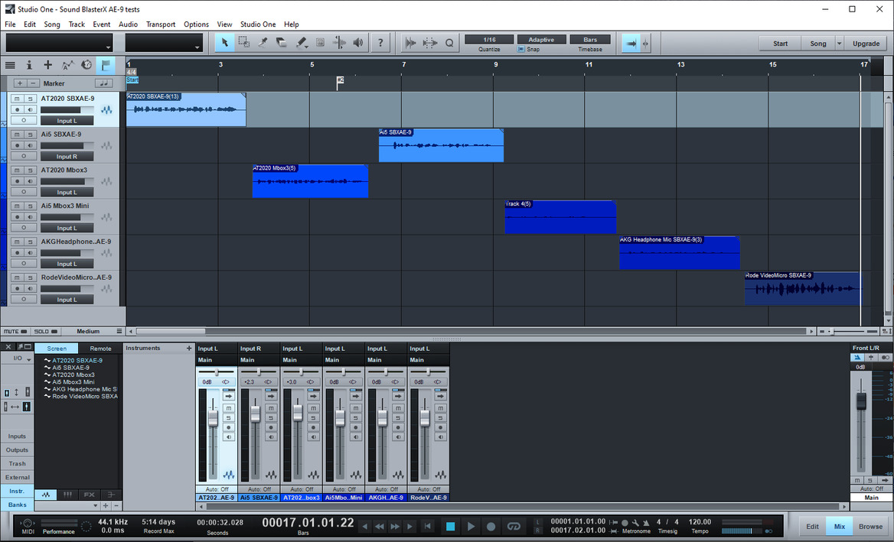Select the Paint pencil tool
The image size is (894, 542).
click(301, 43)
